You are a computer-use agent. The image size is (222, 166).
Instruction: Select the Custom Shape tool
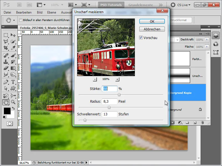point(13,88)
